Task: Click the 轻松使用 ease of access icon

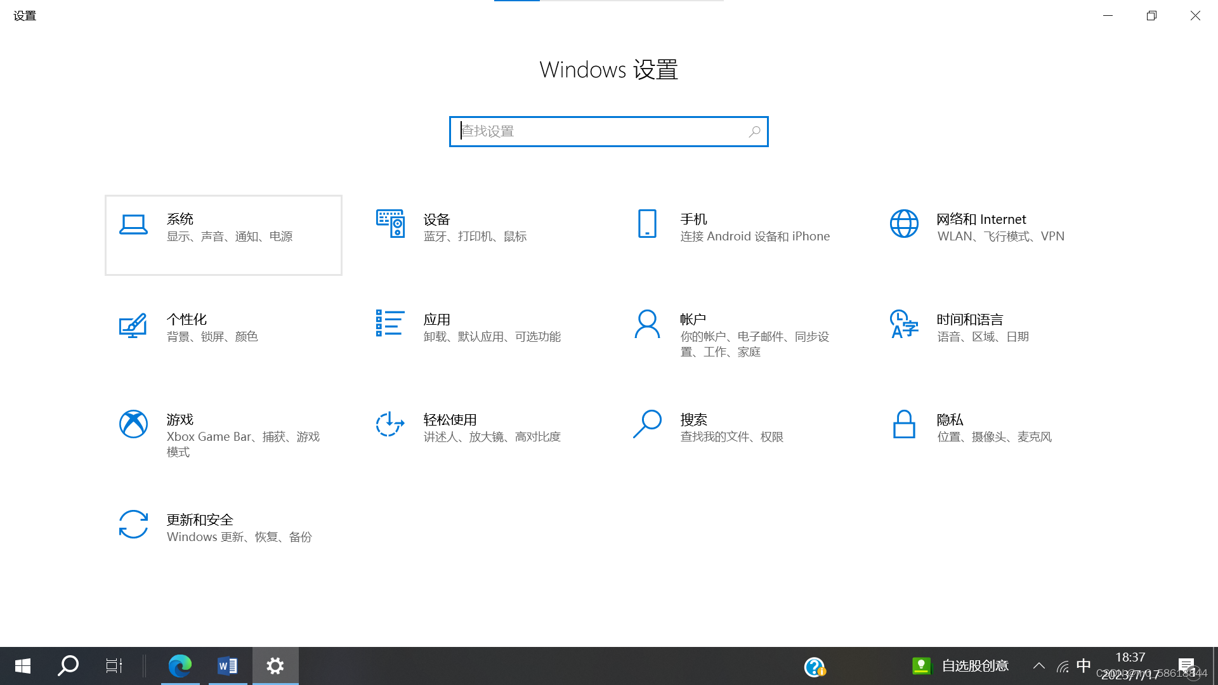Action: (390, 424)
